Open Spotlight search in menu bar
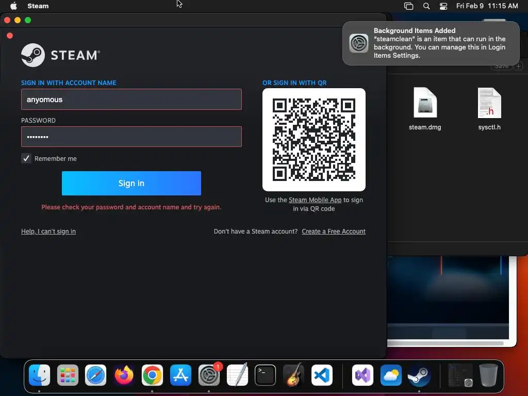 coord(426,6)
